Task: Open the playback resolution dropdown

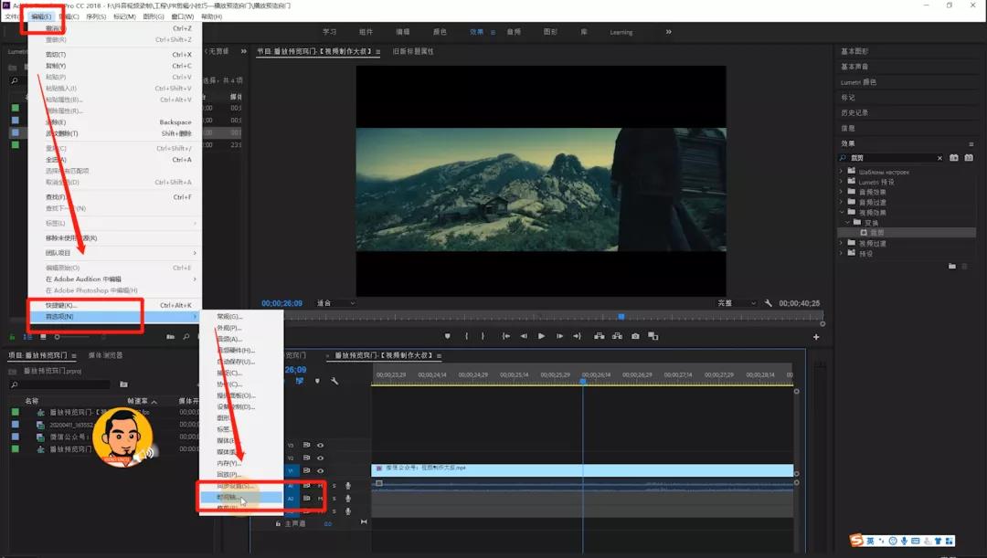Action: (737, 303)
